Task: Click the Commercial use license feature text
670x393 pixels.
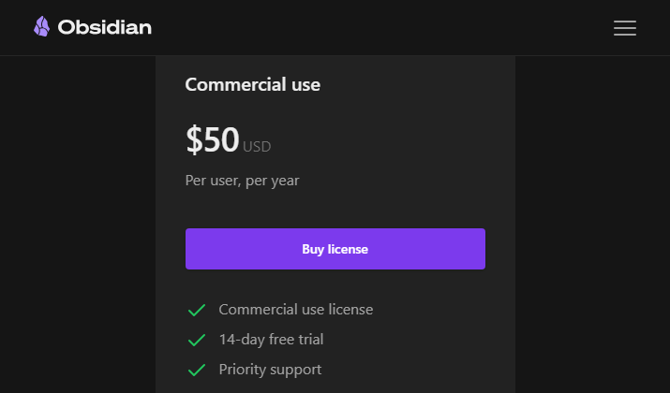Action: [296, 310]
